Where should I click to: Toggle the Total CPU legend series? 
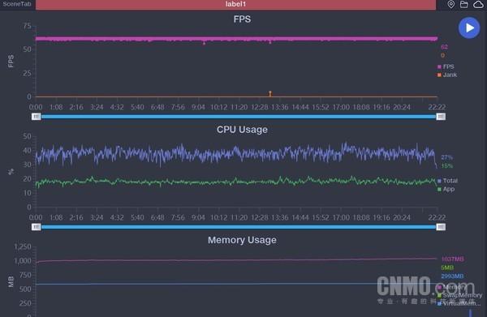(x=447, y=181)
